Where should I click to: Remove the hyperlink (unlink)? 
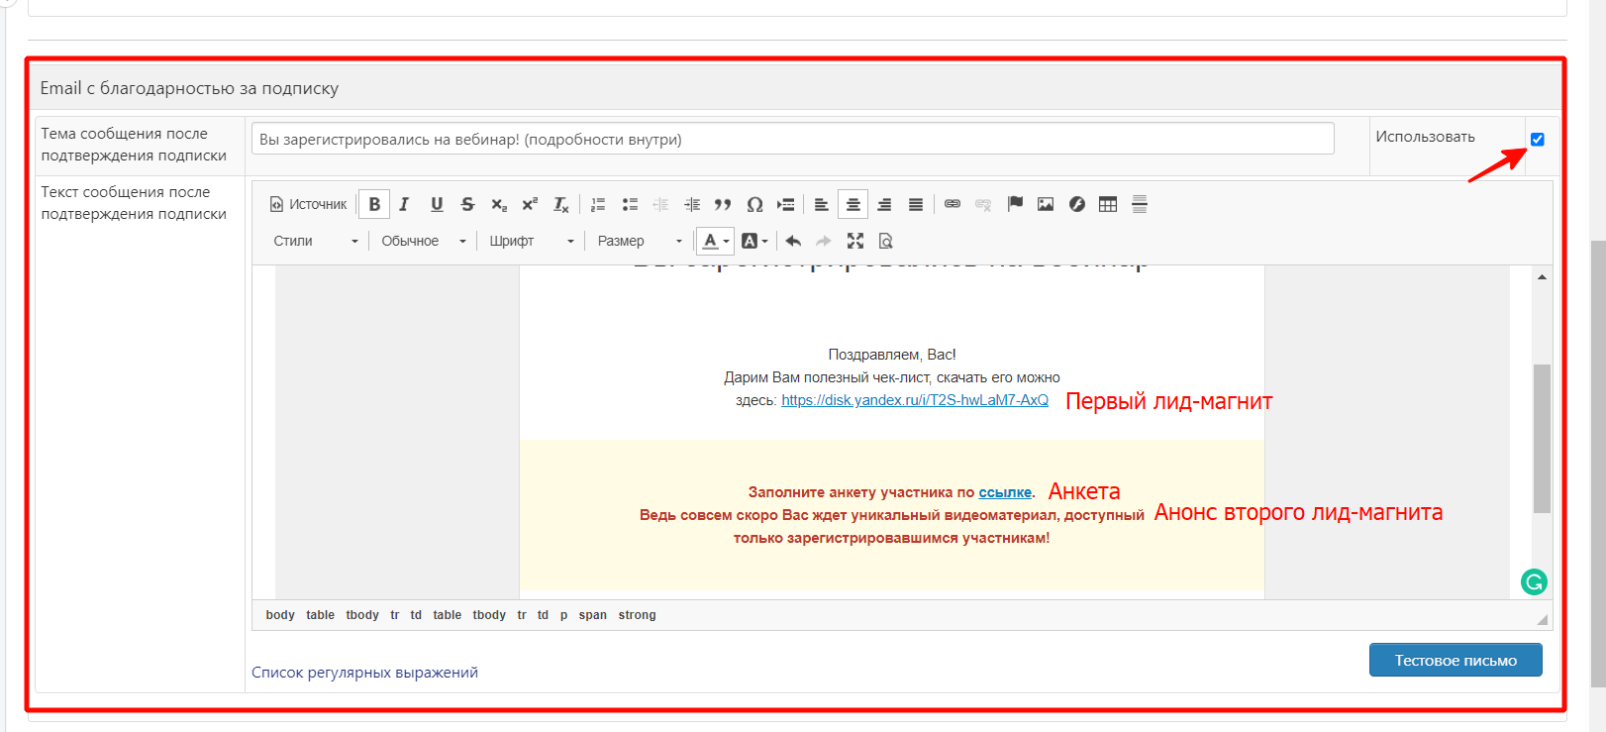(983, 204)
